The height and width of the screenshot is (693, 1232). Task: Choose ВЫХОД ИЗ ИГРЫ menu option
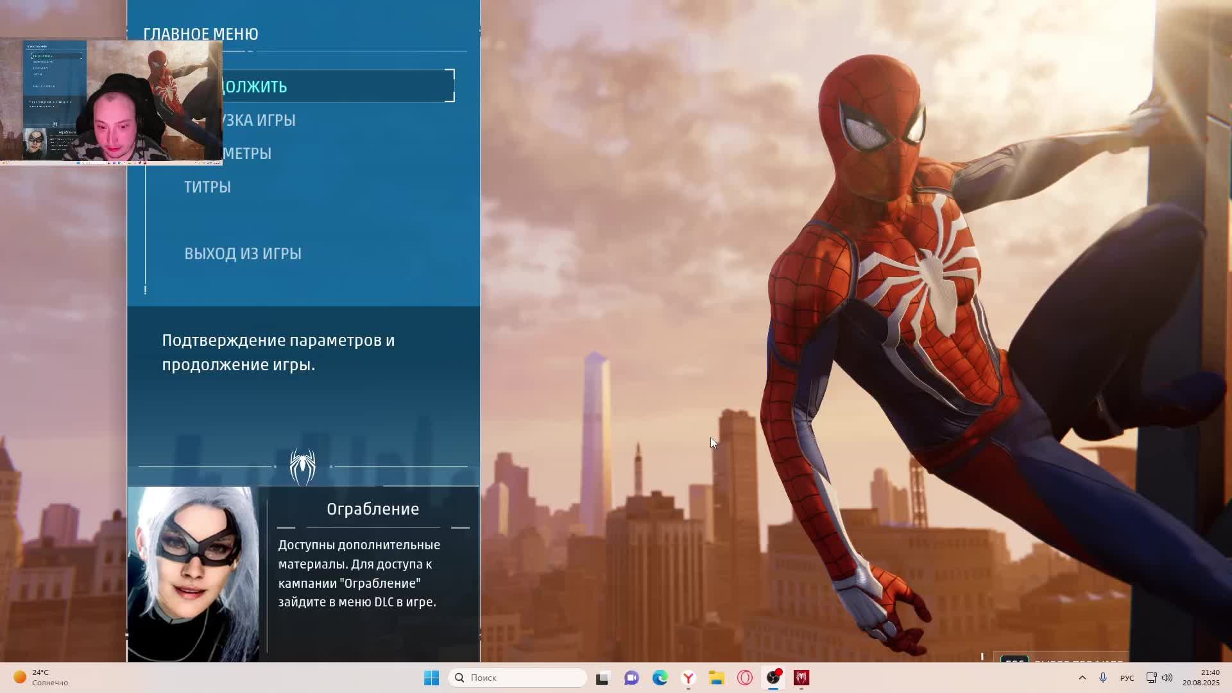click(243, 253)
